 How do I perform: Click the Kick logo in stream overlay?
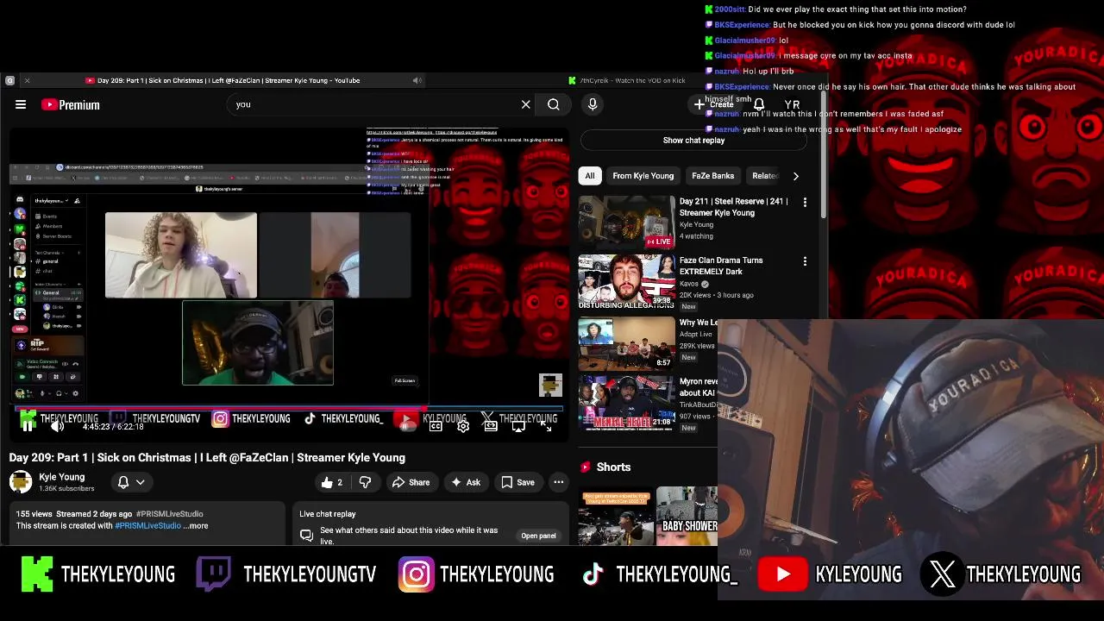[36, 574]
